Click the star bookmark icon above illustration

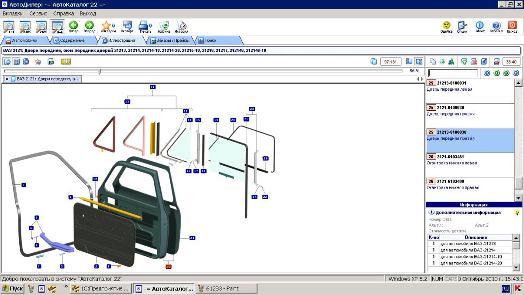[38, 61]
